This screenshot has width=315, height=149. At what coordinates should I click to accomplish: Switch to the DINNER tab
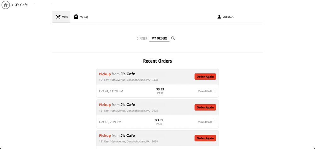(142, 38)
